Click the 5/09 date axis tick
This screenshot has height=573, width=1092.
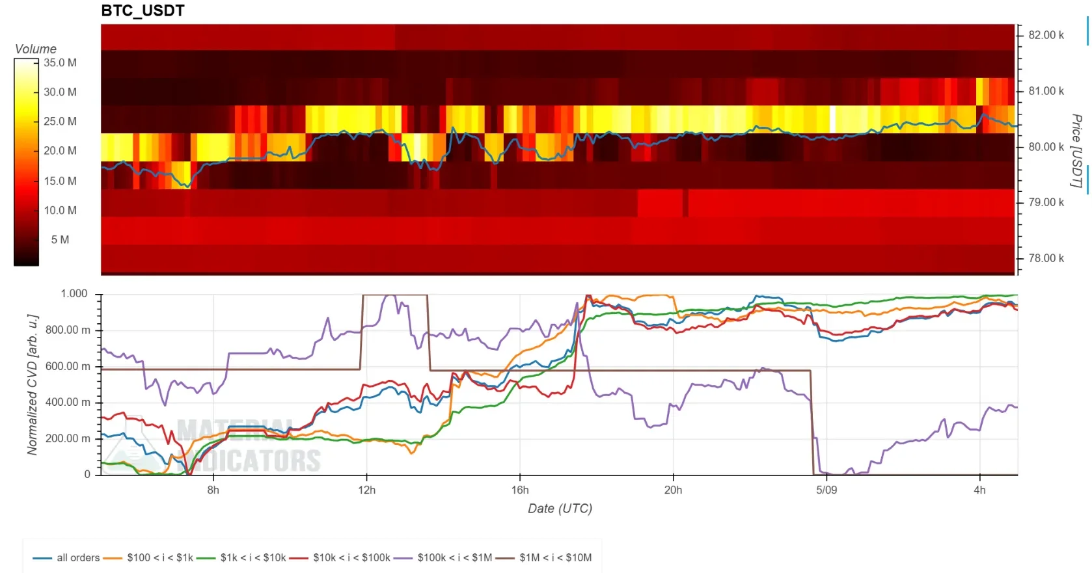point(826,490)
